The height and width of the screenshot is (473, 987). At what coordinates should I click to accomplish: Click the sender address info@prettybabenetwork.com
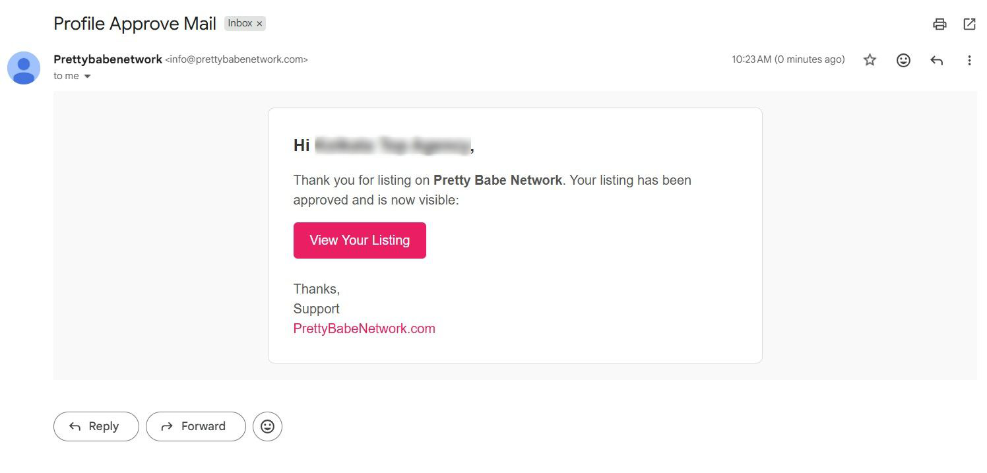click(236, 59)
